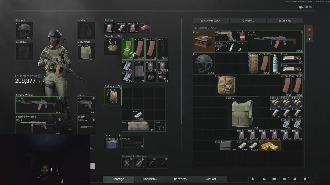Image resolution: width=330 pixels, height=185 pixels.
Task: Select the red home storage icon
Action: (309, 30)
